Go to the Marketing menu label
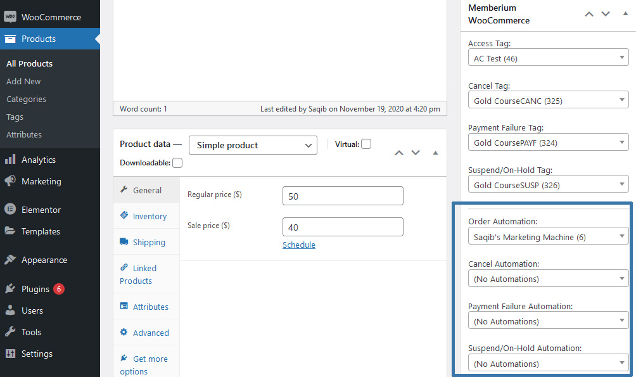Screen dimensions: 636x377 [x=41, y=181]
